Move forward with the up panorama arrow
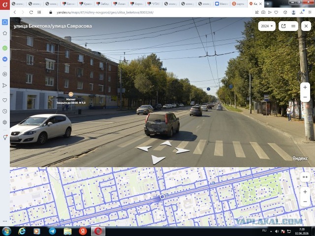This screenshot has height=236, width=315. 166,143
